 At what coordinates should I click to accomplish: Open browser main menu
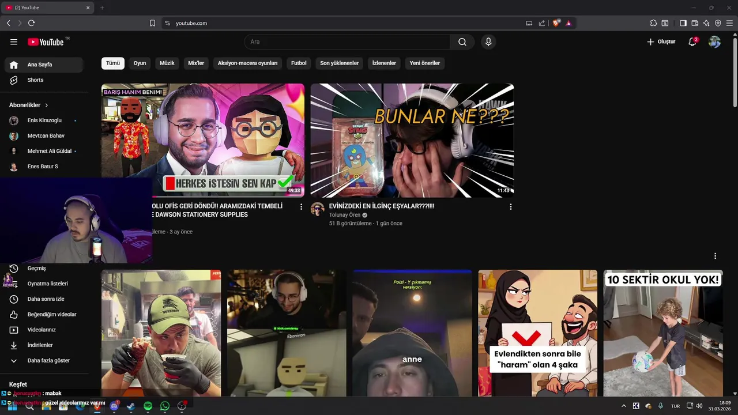coord(729,23)
